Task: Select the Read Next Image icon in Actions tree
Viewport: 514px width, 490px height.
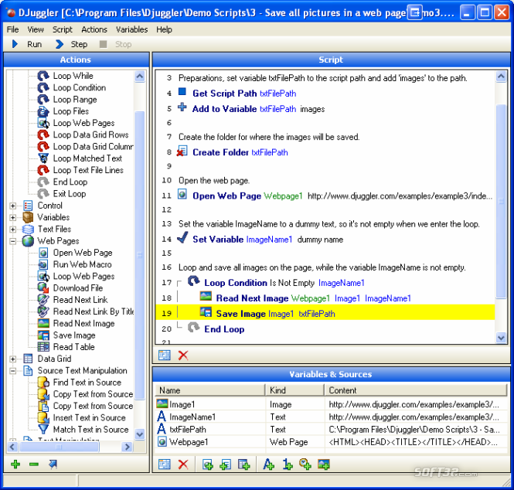Action: (x=43, y=324)
